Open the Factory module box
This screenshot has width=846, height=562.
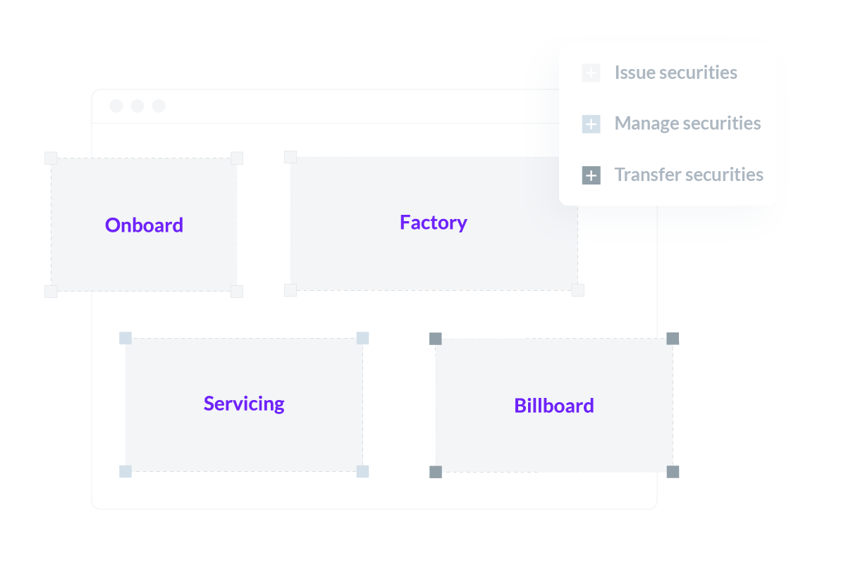(434, 223)
